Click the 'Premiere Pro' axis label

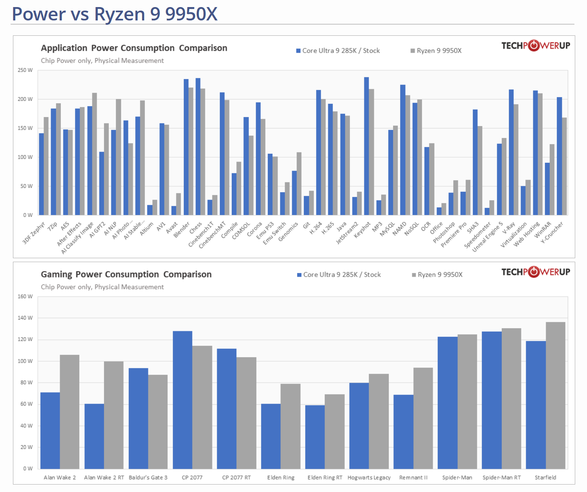(x=454, y=235)
